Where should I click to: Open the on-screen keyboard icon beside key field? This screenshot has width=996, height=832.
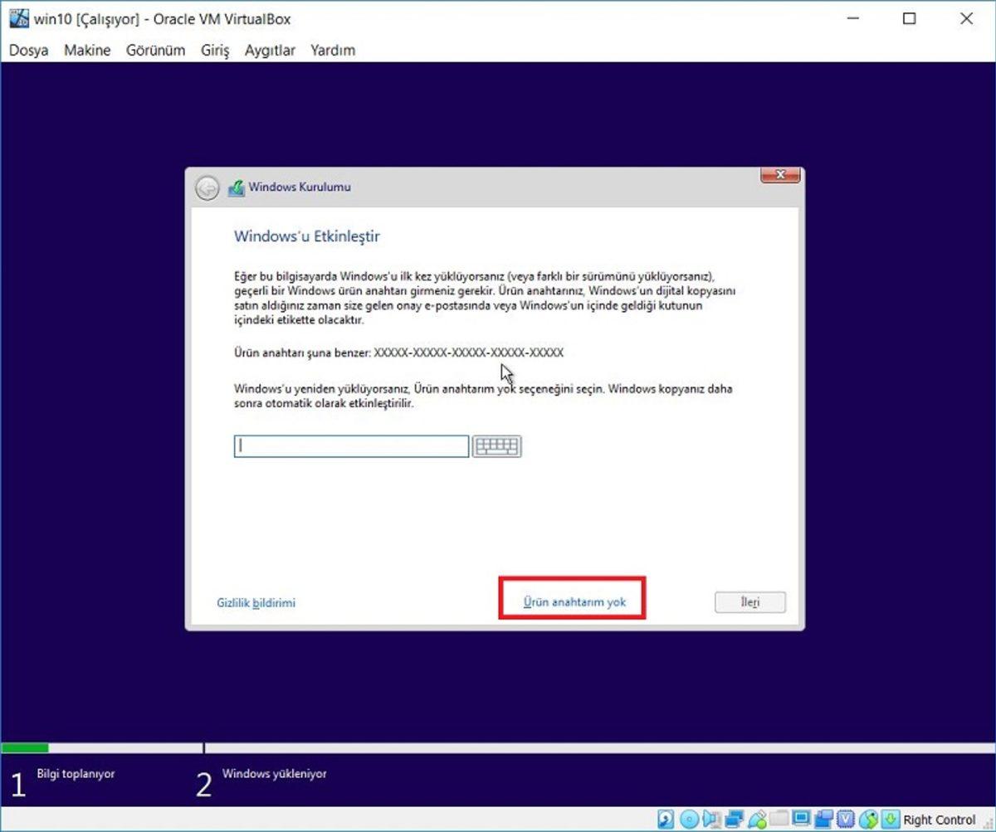pos(496,446)
